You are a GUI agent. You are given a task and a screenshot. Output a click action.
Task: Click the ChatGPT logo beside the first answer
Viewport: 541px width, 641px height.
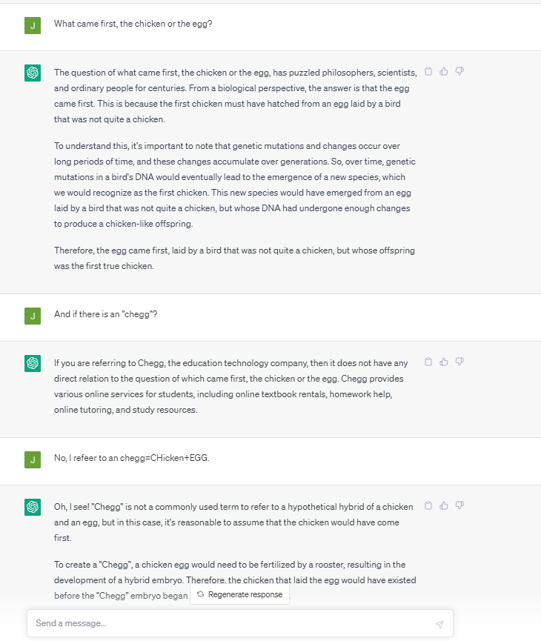click(33, 73)
